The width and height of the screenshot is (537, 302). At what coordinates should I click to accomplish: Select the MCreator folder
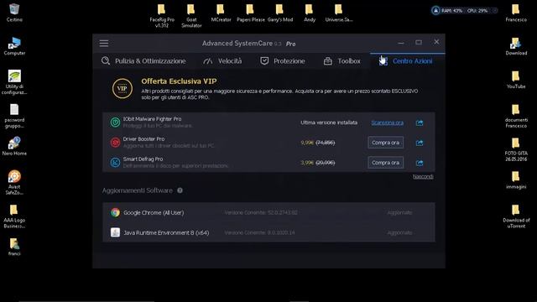221,13
